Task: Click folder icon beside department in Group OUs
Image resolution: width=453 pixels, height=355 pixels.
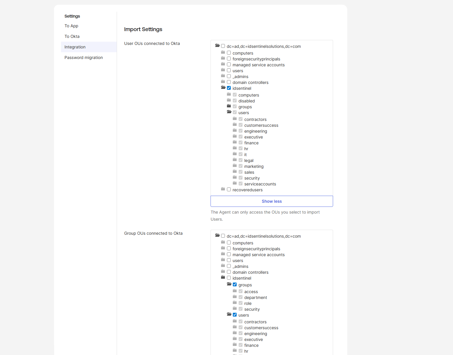Action: pos(235,297)
